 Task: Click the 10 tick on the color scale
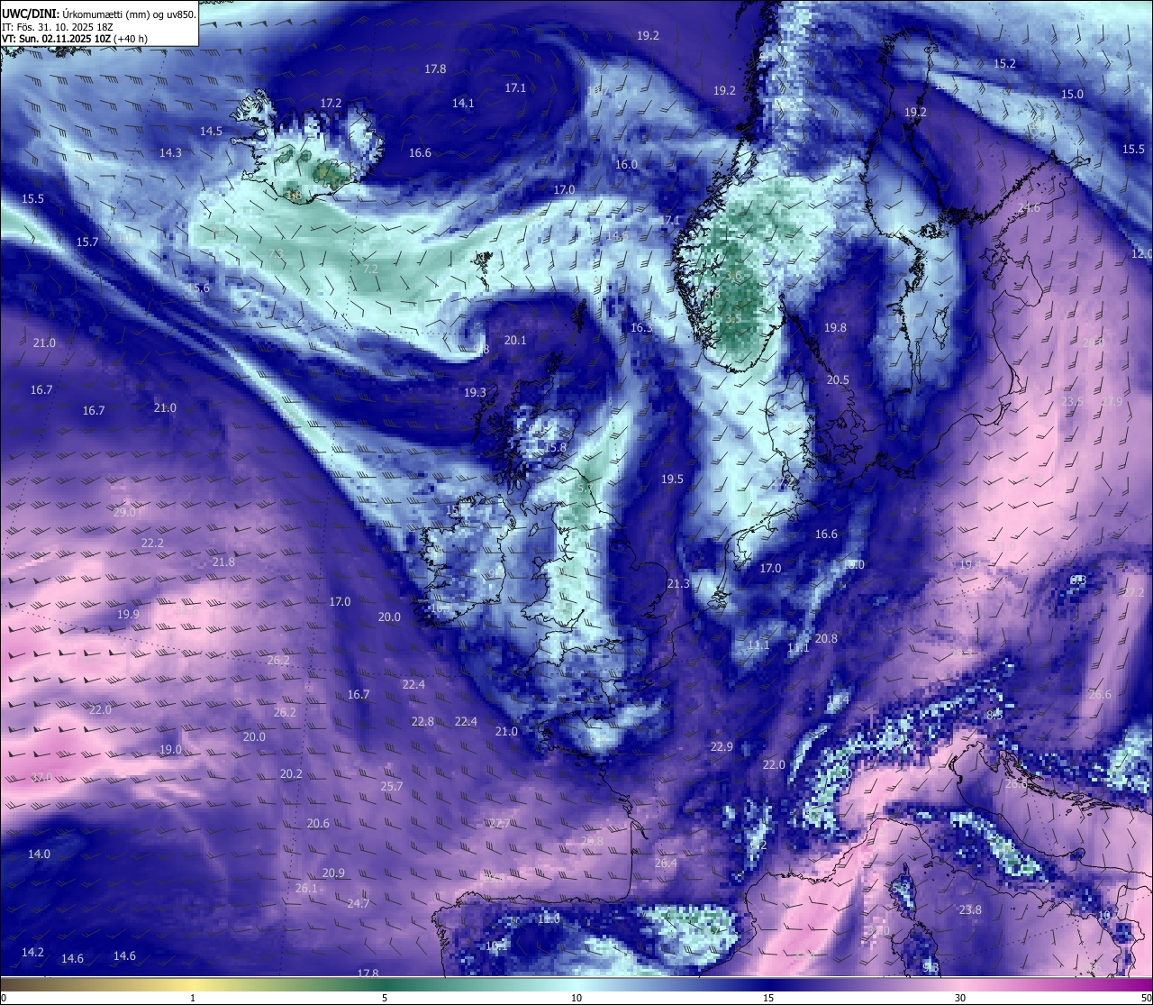click(576, 998)
